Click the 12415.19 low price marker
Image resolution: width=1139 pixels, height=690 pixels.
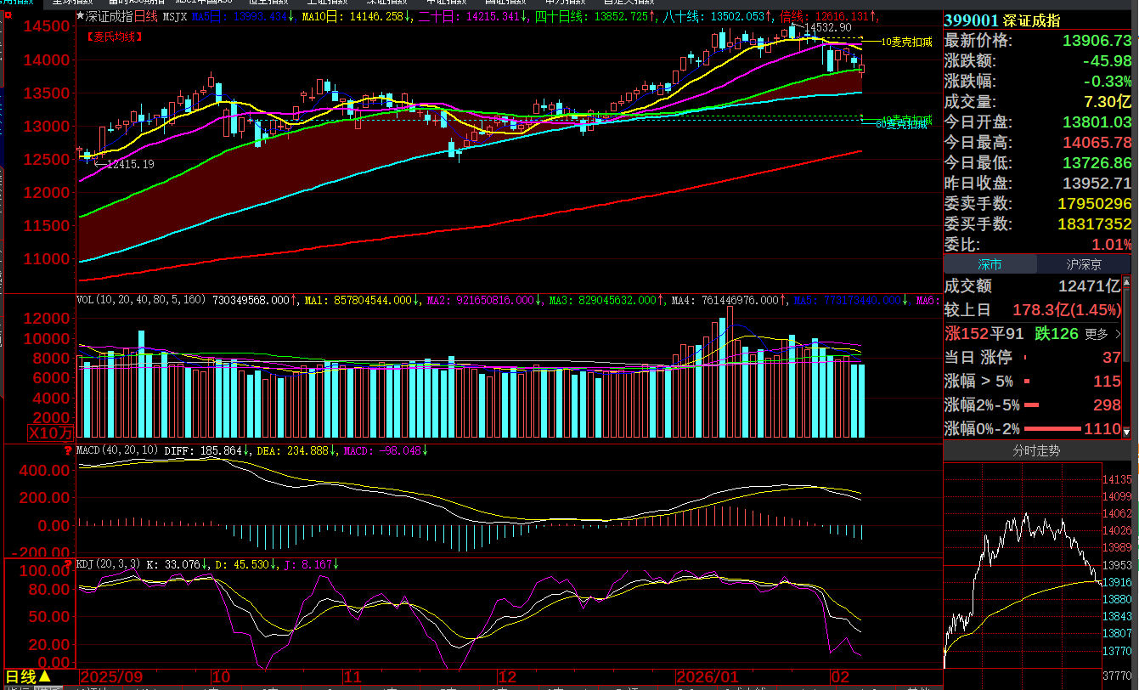(x=130, y=164)
